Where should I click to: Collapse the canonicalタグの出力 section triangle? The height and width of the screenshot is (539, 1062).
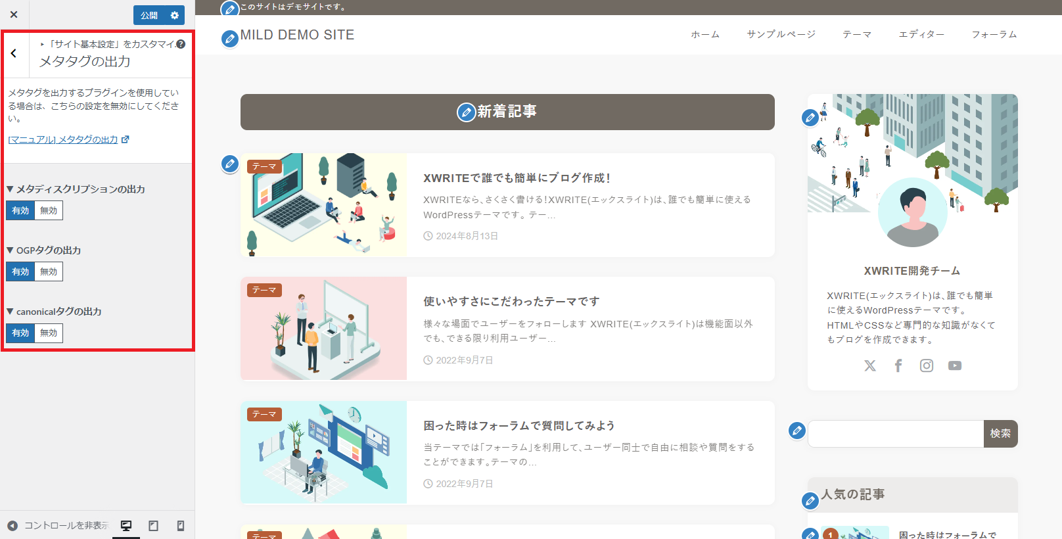pos(11,312)
